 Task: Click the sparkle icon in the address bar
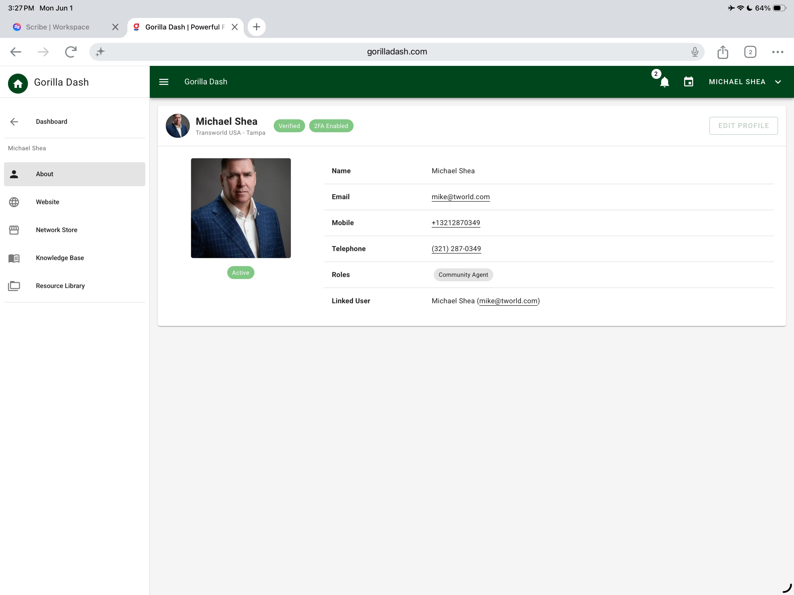click(x=100, y=52)
